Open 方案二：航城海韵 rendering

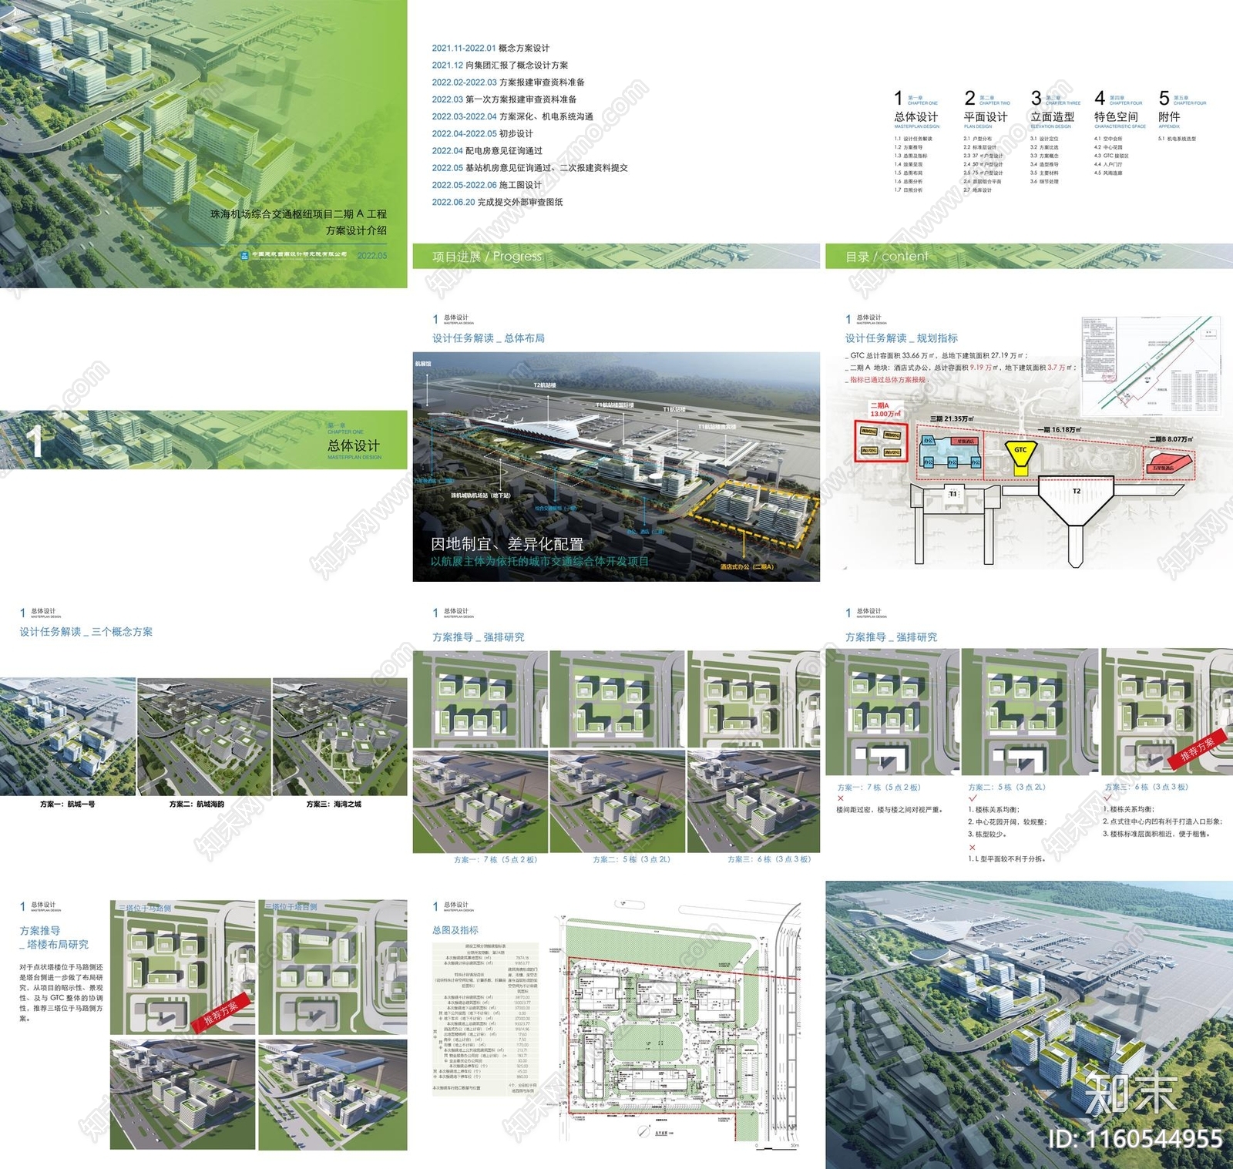[x=204, y=737]
